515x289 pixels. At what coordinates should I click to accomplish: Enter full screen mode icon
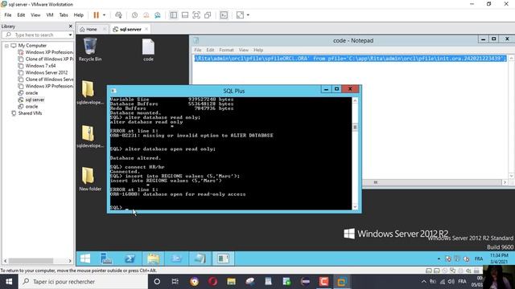point(196,15)
